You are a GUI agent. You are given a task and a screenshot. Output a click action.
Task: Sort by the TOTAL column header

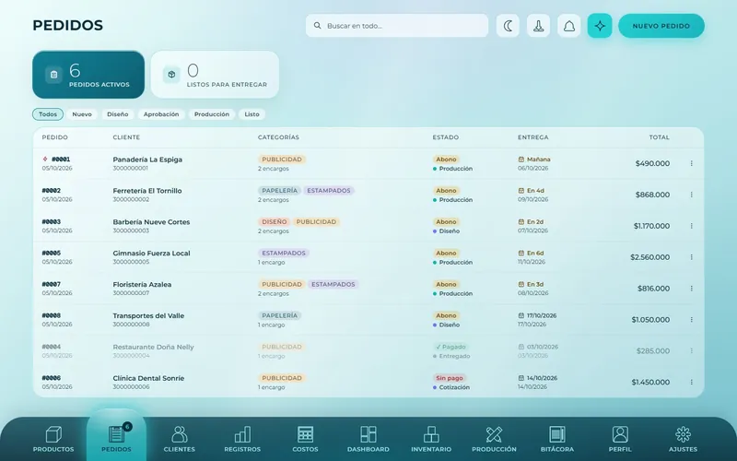point(659,137)
